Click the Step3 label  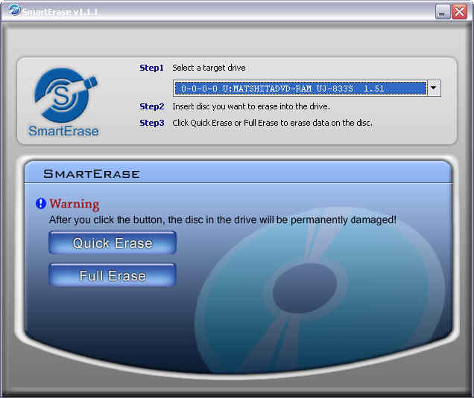click(152, 123)
